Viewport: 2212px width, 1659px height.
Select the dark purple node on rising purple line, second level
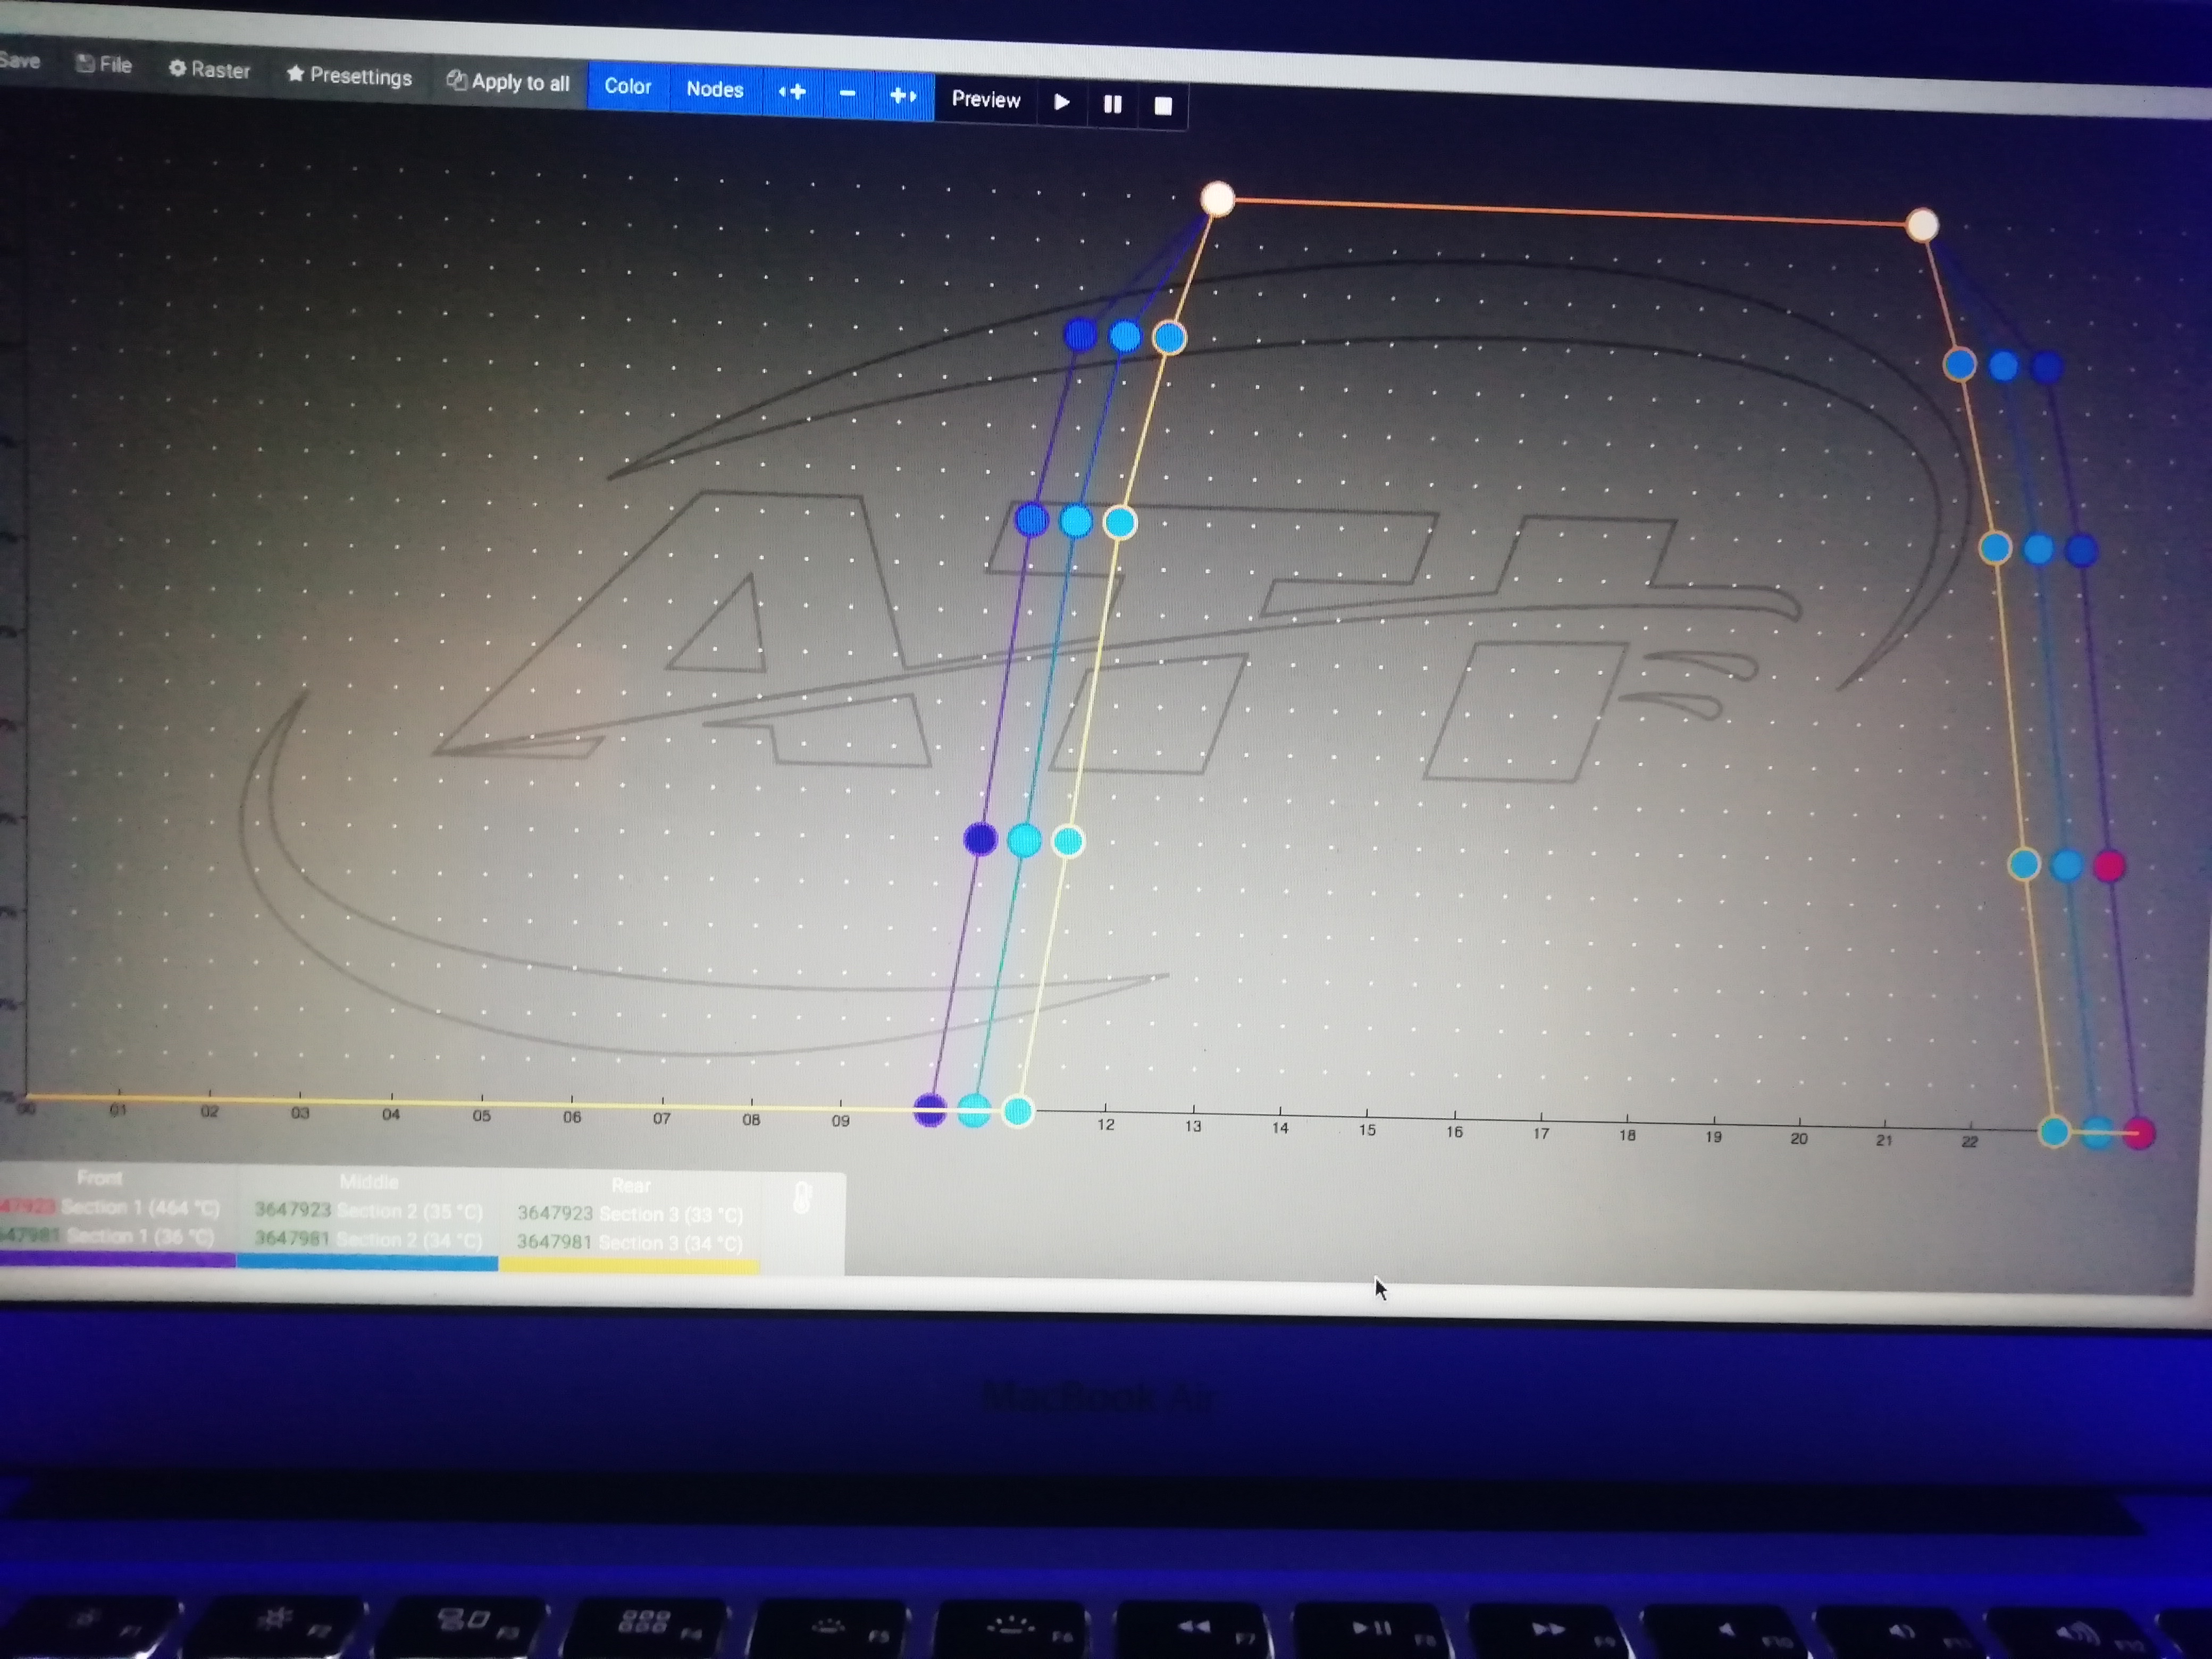980,839
